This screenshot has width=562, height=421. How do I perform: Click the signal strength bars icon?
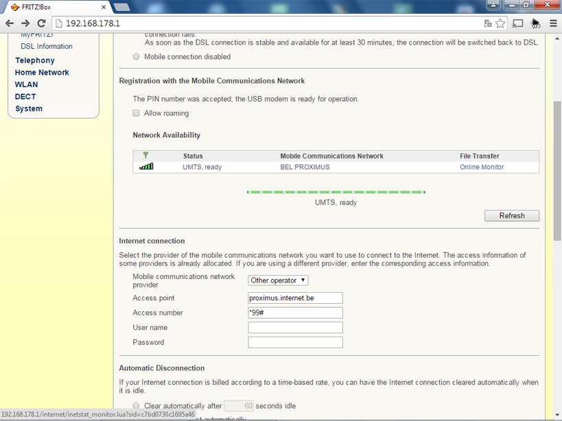[x=146, y=167]
